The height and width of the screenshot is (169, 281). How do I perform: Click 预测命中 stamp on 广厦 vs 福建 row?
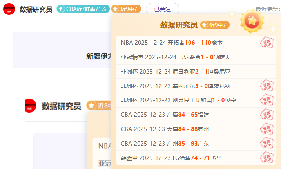(266, 115)
